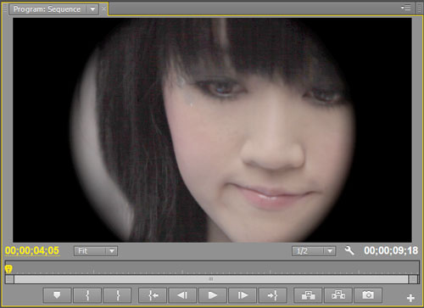
Task: Click the video preview frame
Action: pyautogui.click(x=212, y=130)
